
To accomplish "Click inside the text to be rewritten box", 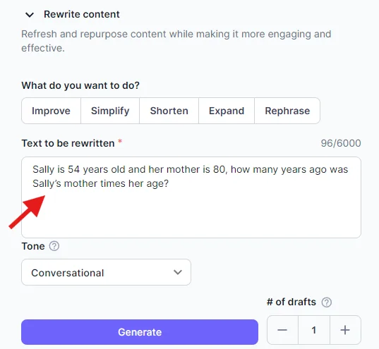I will tap(191, 197).
